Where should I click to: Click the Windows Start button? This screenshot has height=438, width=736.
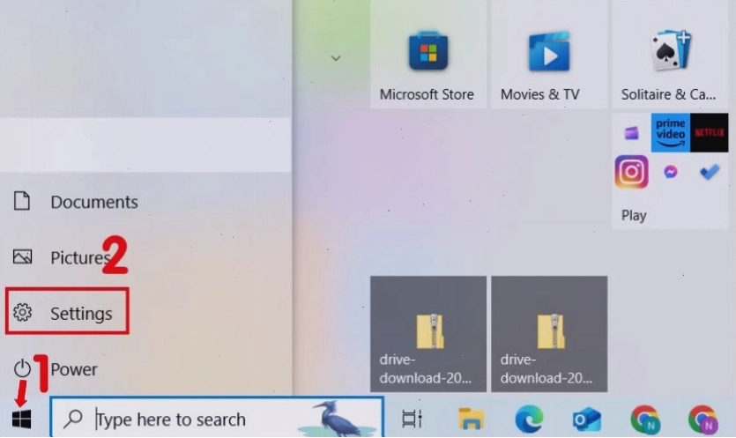pyautogui.click(x=21, y=419)
